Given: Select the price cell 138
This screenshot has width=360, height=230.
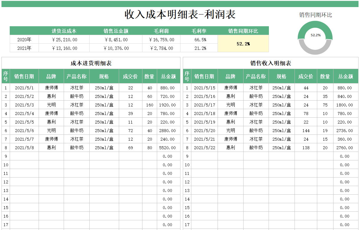Looking at the screenshot, I should (306, 148).
